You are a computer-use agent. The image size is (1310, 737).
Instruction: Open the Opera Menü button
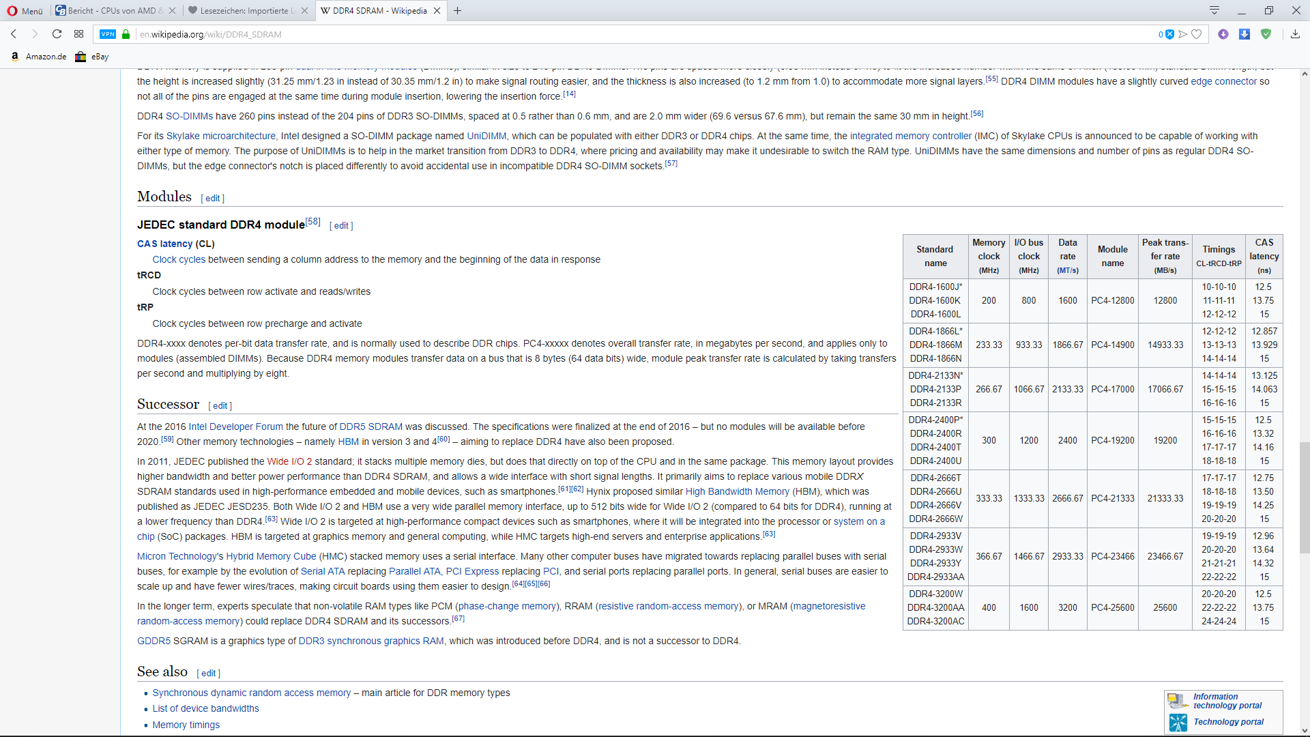pos(25,11)
